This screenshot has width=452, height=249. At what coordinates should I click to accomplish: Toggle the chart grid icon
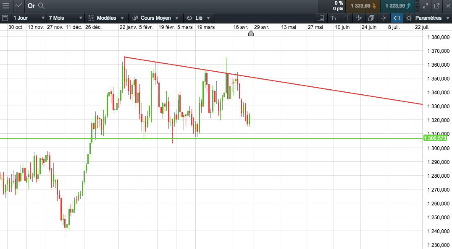[346, 18]
